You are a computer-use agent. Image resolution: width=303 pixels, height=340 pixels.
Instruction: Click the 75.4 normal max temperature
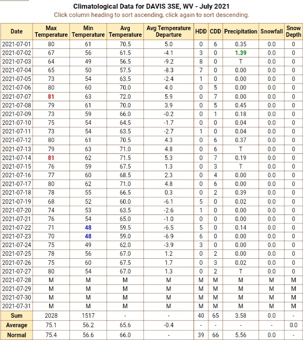(51, 335)
